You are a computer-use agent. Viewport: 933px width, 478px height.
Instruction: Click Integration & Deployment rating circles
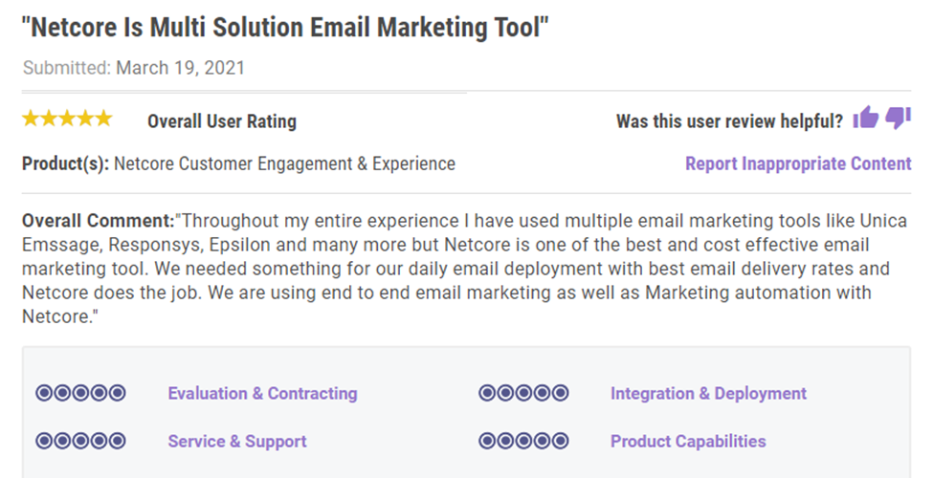coord(523,393)
